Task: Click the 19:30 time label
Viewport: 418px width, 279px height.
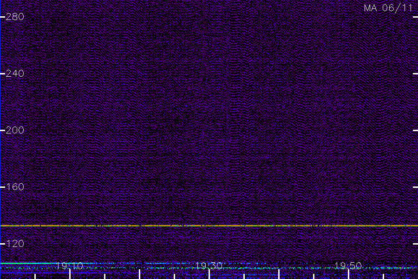Action: tap(209, 266)
